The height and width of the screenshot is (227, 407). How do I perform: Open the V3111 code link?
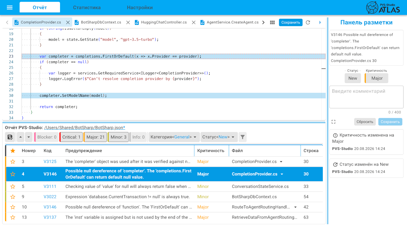pos(50,187)
